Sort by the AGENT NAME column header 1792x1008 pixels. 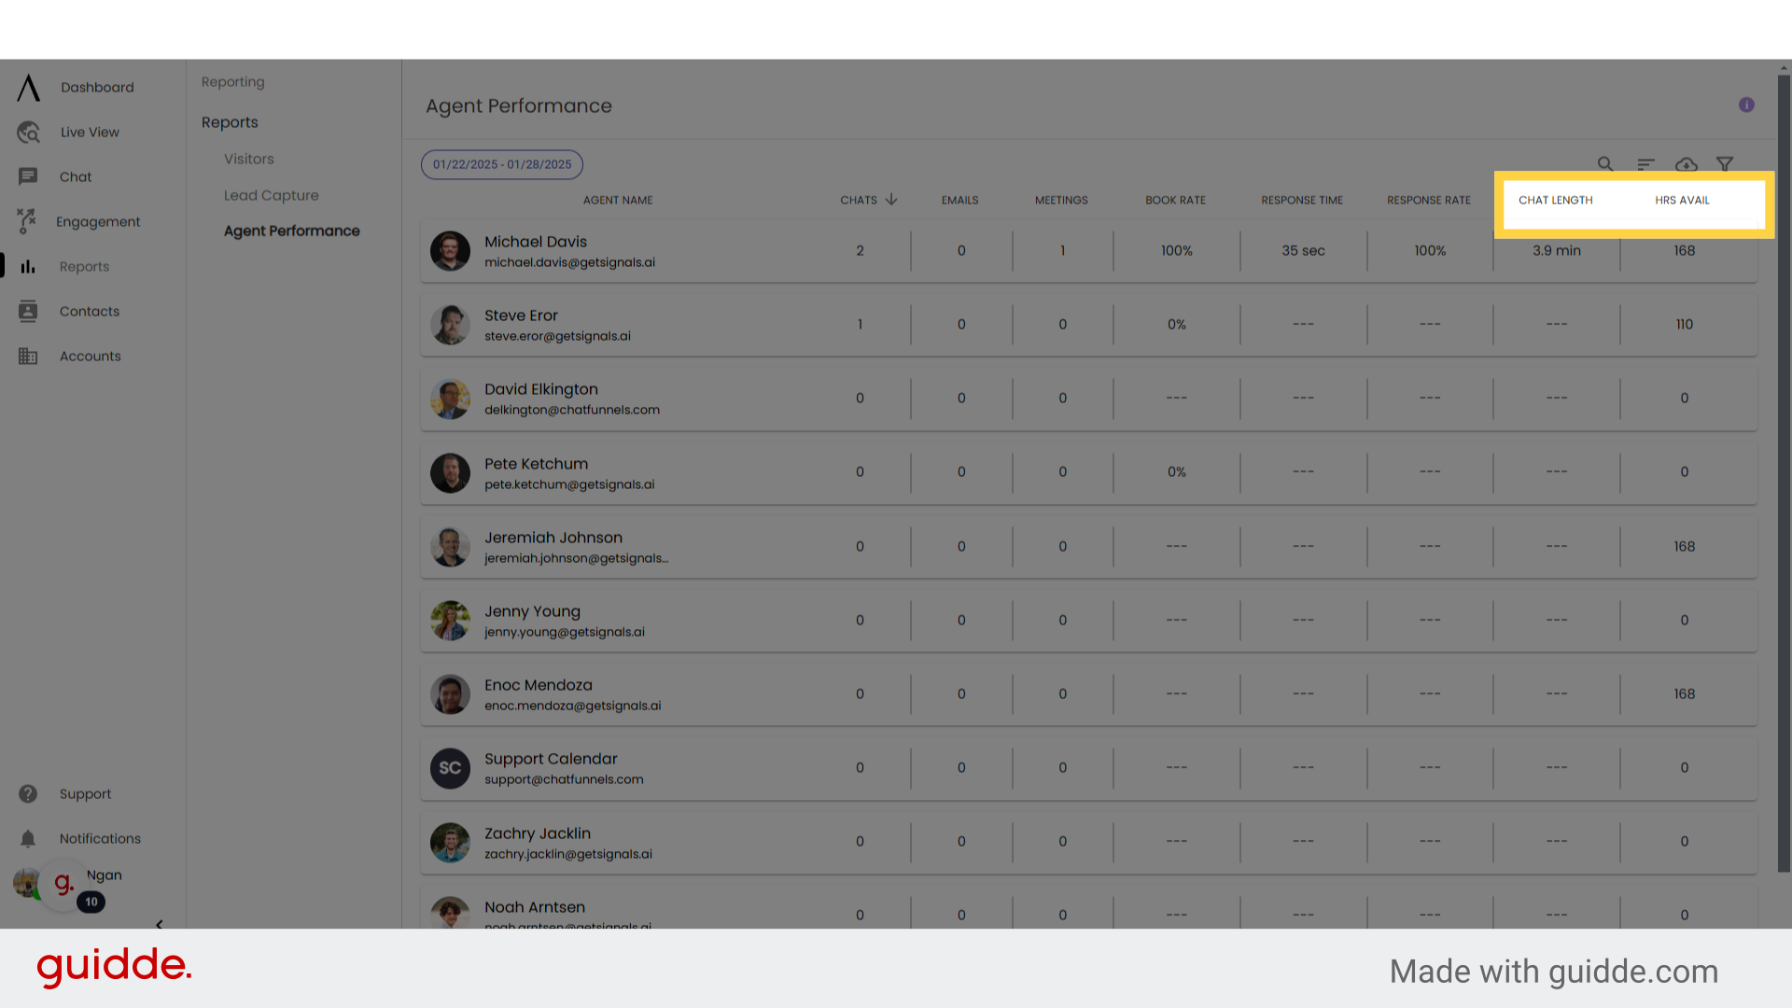click(618, 201)
